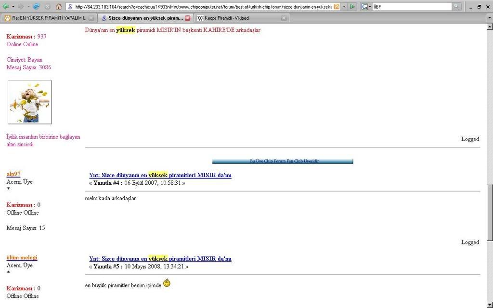Click the search magnifier icon
The image size is (493, 308).
[456, 7]
